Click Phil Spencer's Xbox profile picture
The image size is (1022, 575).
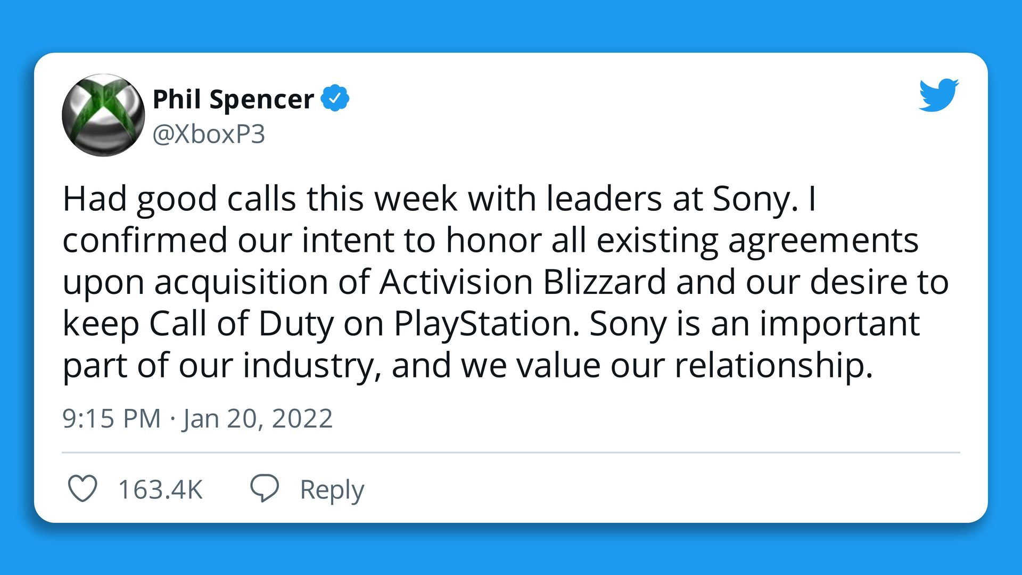click(104, 114)
